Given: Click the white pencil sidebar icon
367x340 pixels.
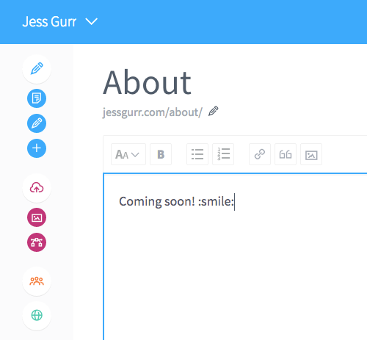Looking at the screenshot, I should pyautogui.click(x=37, y=69).
